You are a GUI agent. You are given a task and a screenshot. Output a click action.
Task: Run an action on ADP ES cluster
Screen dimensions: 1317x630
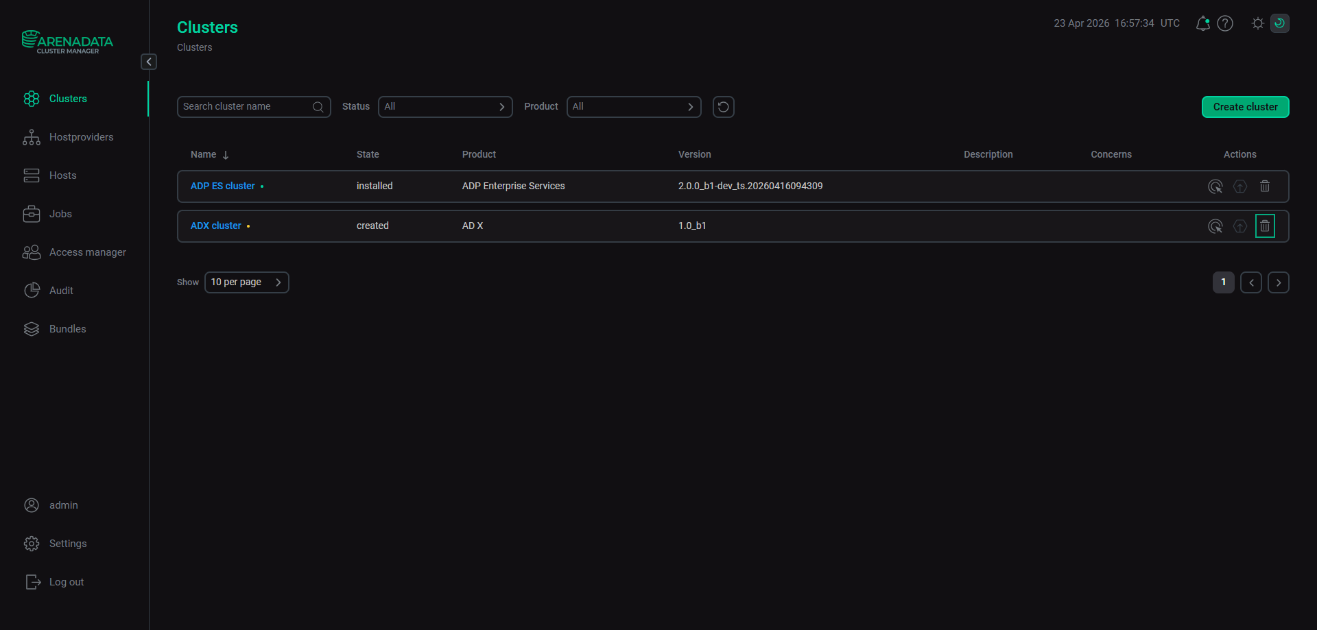1215,186
